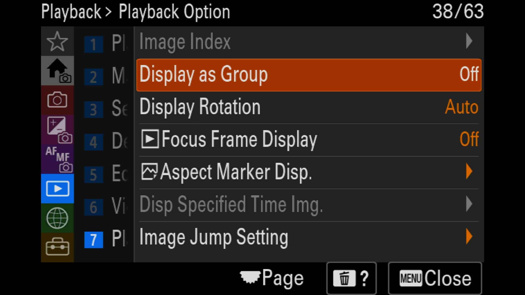
Task: Expand the Image Index arrow
Action: pyautogui.click(x=469, y=41)
